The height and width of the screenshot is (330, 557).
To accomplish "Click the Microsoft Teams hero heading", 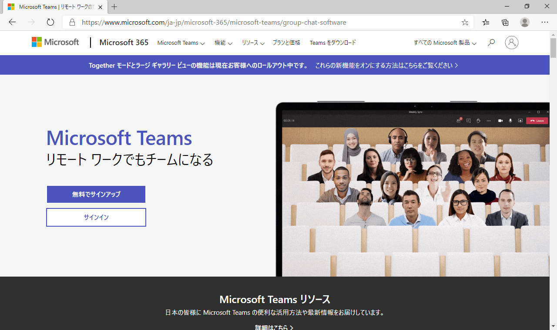I will (119, 138).
